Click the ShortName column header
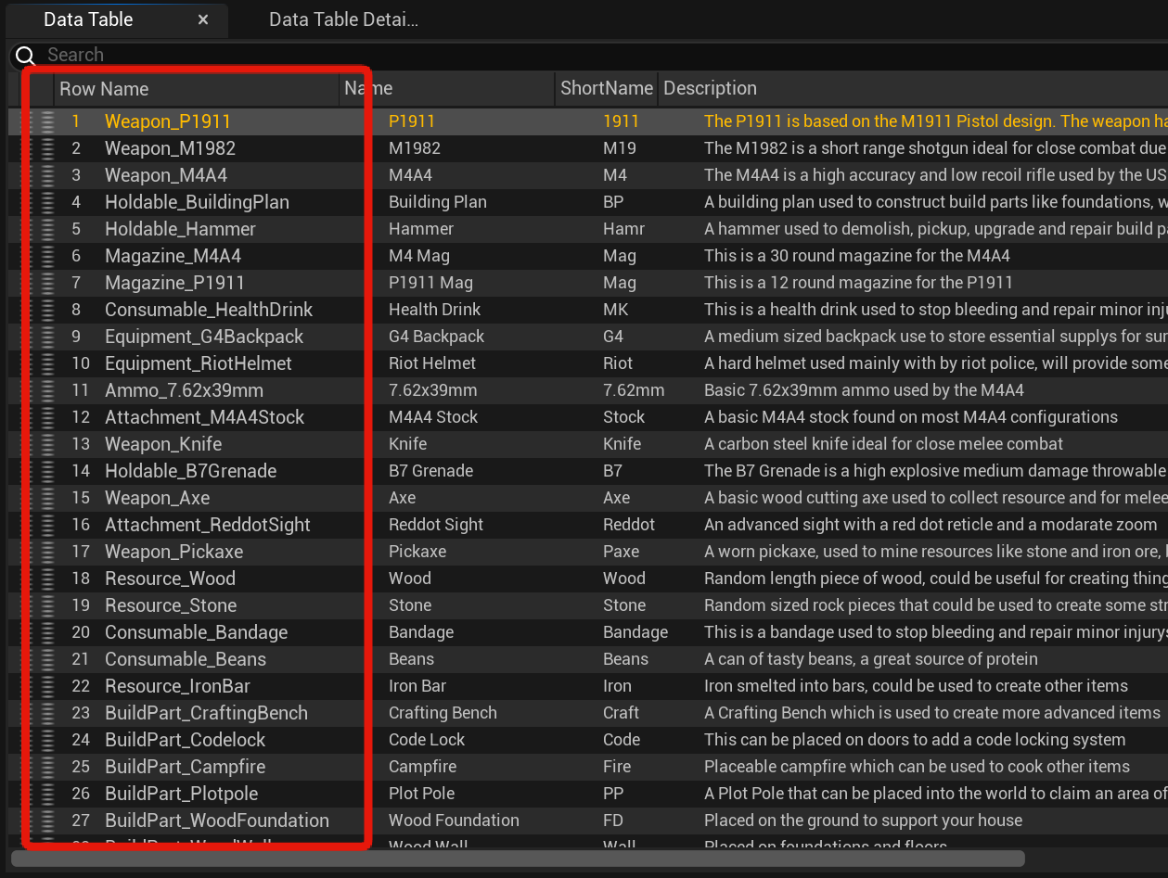The width and height of the screenshot is (1168, 878). (x=606, y=89)
